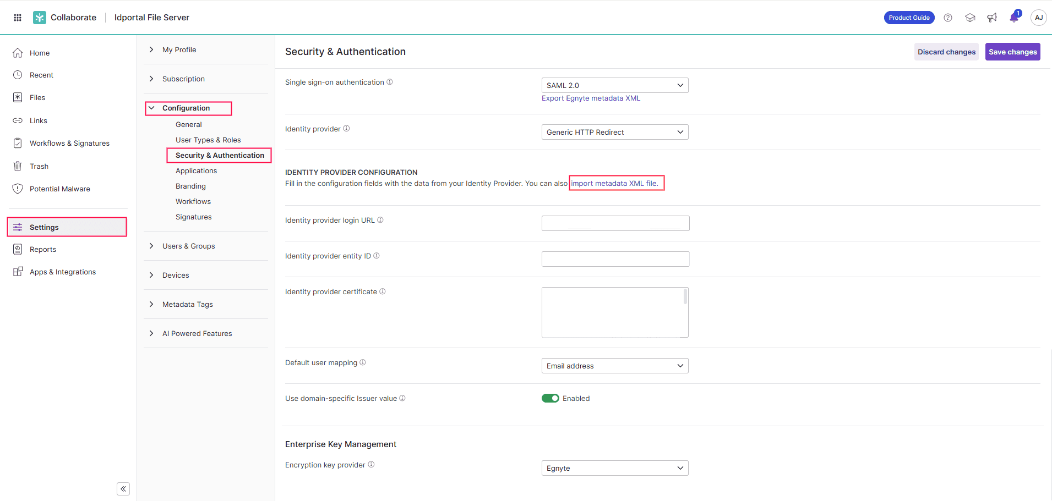This screenshot has width=1052, height=501.
Task: Select the General configuration menu item
Action: 188,124
